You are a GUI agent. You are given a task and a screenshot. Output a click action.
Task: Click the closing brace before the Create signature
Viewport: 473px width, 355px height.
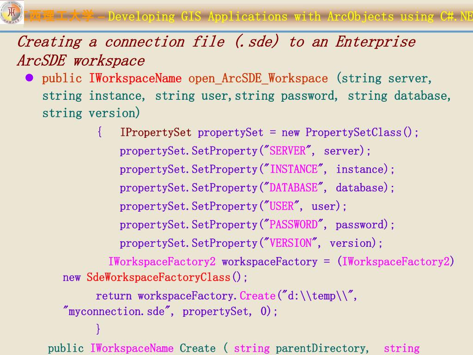98,329
